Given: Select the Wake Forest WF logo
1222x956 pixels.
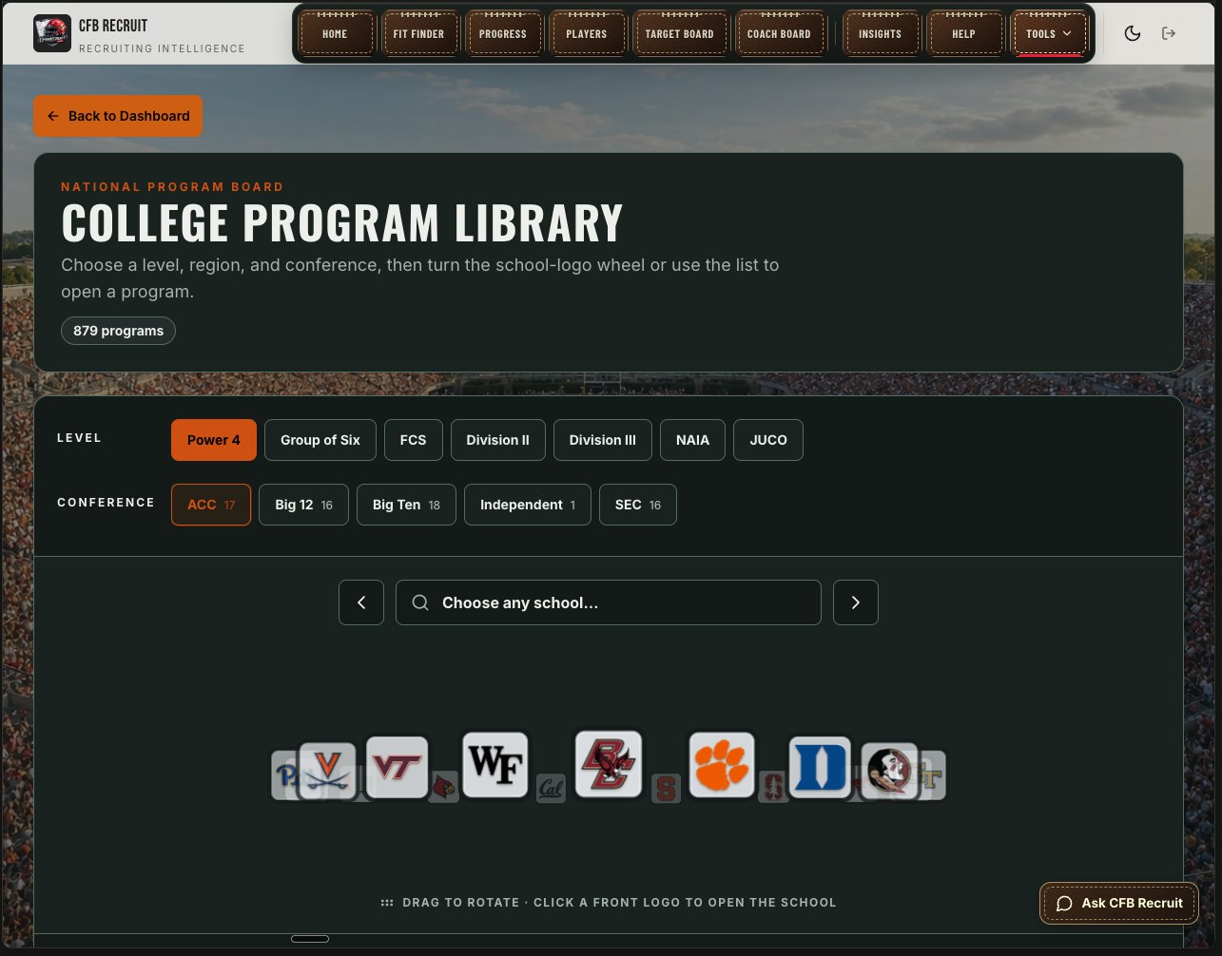Looking at the screenshot, I should [x=495, y=764].
